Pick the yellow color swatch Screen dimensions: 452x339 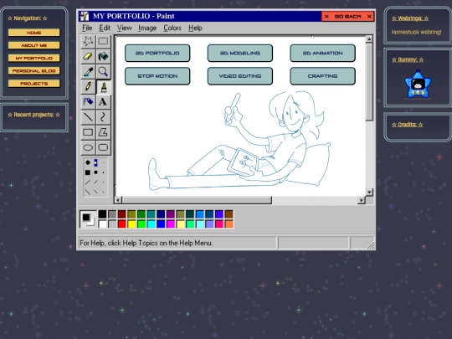(131, 224)
